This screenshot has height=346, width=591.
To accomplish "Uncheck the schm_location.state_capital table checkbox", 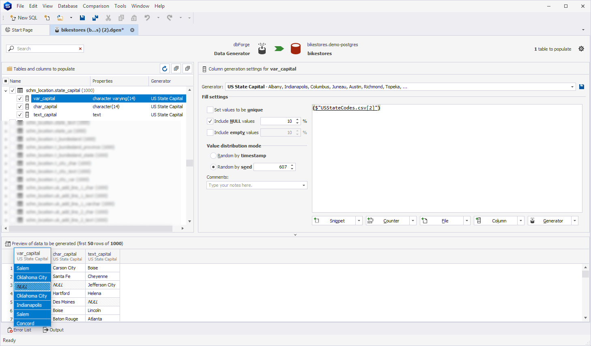I will click(x=13, y=90).
